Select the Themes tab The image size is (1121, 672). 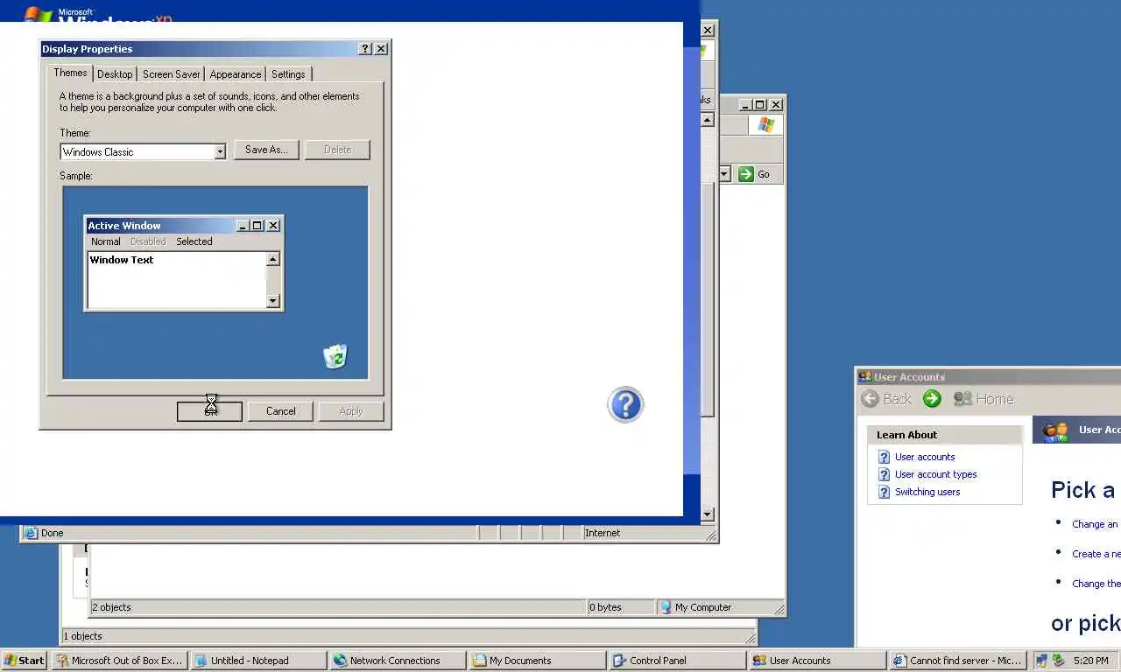coord(70,73)
